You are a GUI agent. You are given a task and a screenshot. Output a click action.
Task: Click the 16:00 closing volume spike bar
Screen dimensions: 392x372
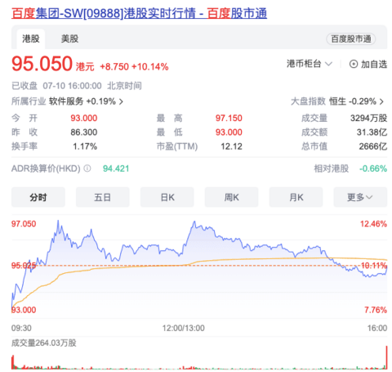tap(386, 357)
